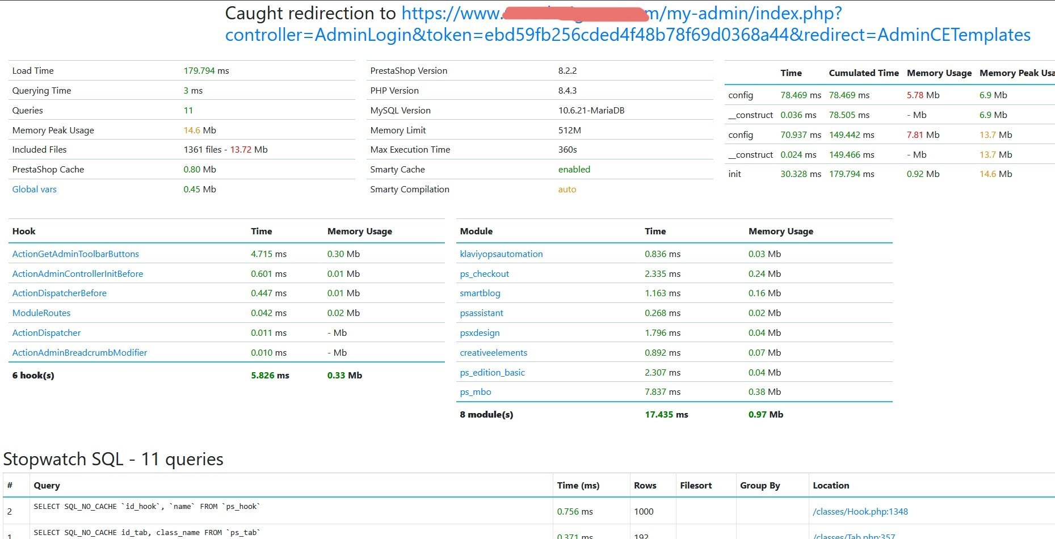Select the Querying Time value 3 ms
Screen dimensions: 1055x539
pyautogui.click(x=193, y=91)
